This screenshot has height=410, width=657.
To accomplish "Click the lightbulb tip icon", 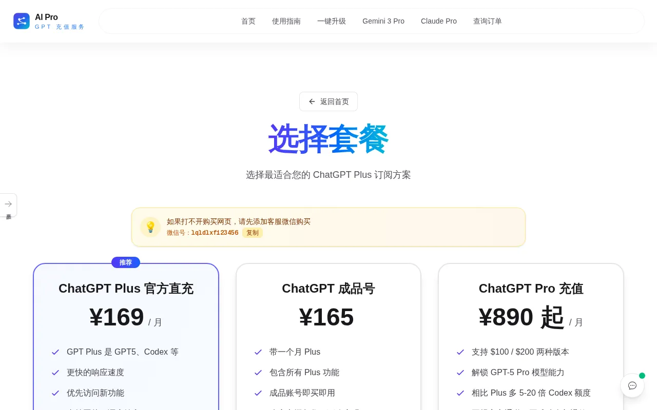I will 150,227.
